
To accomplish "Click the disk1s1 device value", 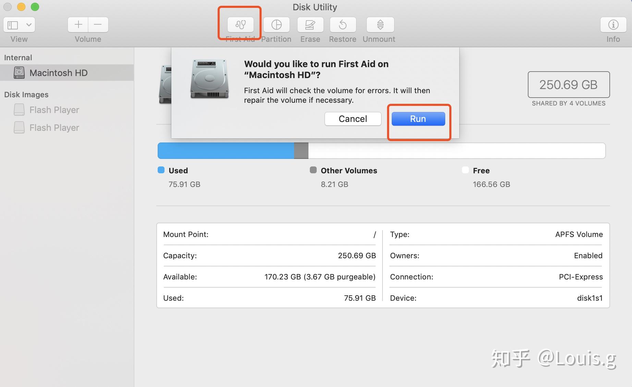I will 590,298.
